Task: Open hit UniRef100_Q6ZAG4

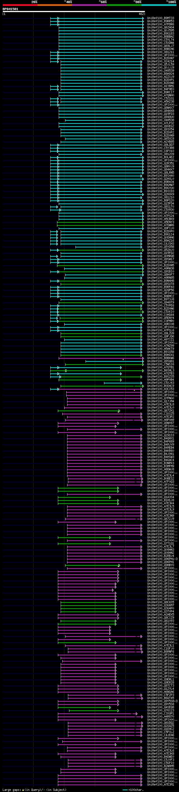Action: pos(161,27)
